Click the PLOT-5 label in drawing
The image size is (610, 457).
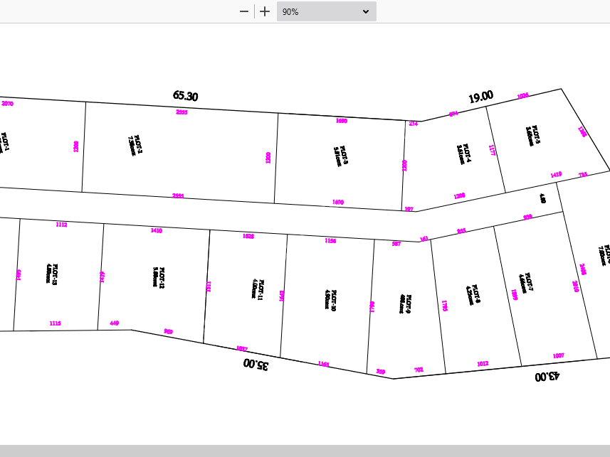(534, 134)
